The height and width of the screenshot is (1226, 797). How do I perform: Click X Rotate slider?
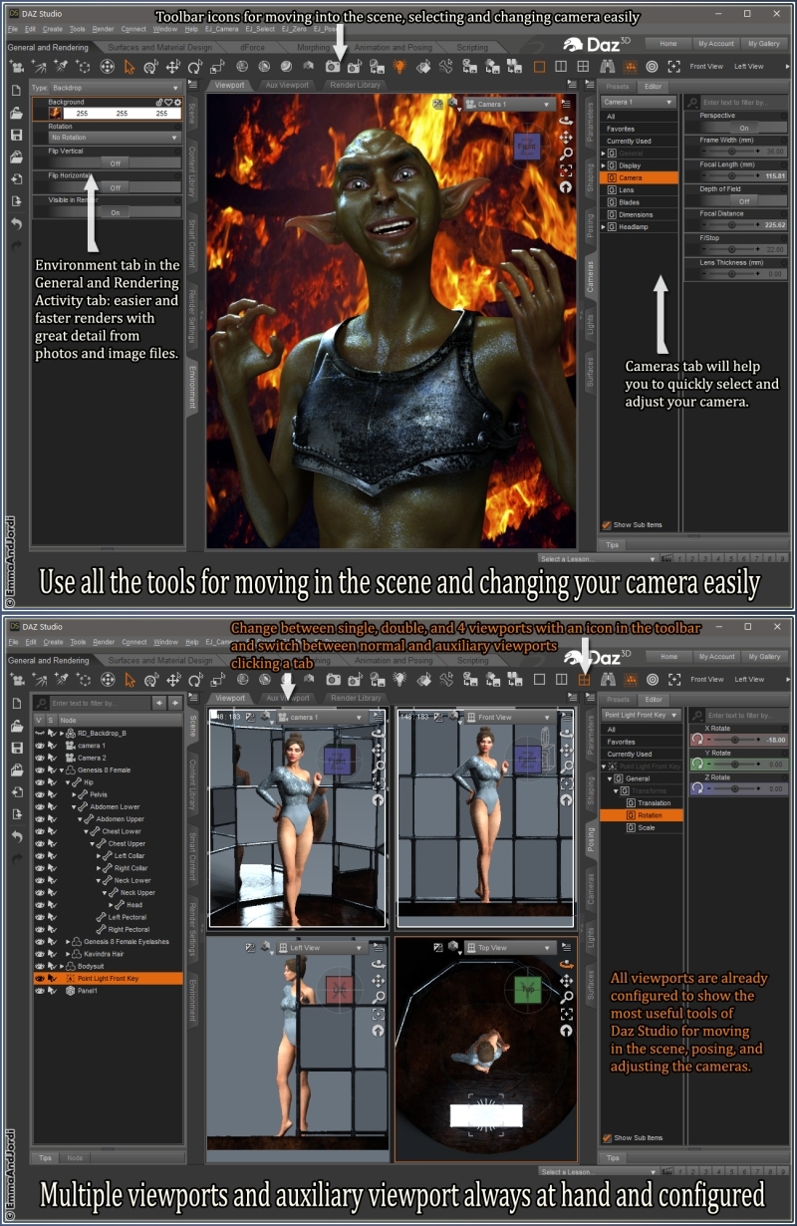[x=737, y=740]
